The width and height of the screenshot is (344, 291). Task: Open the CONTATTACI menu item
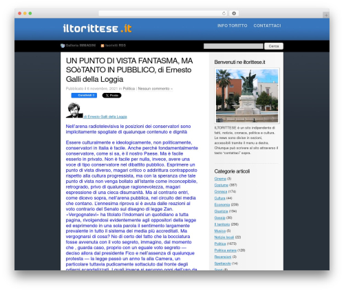pyautogui.click(x=267, y=25)
